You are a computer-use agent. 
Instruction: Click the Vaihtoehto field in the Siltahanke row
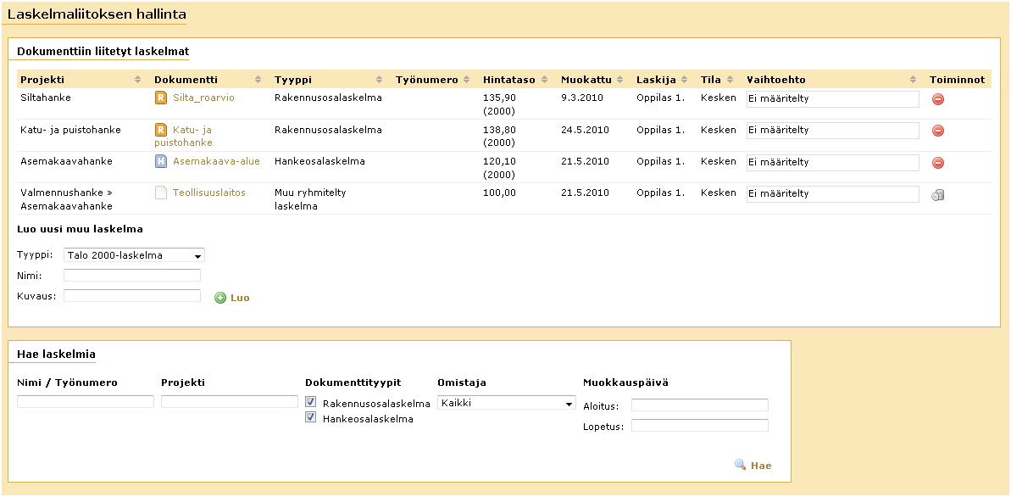831,99
